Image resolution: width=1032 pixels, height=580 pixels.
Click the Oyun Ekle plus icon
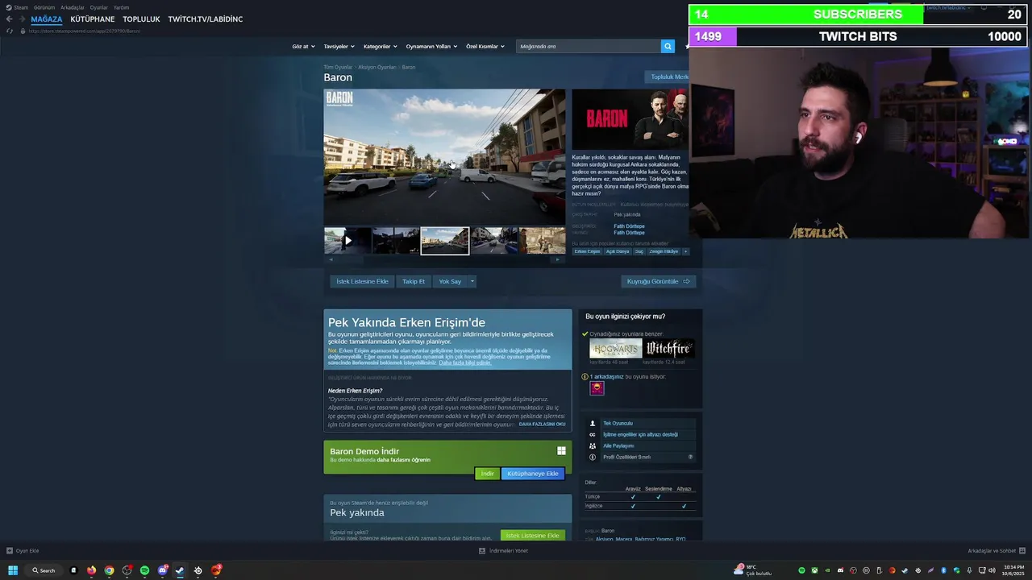pyautogui.click(x=10, y=551)
